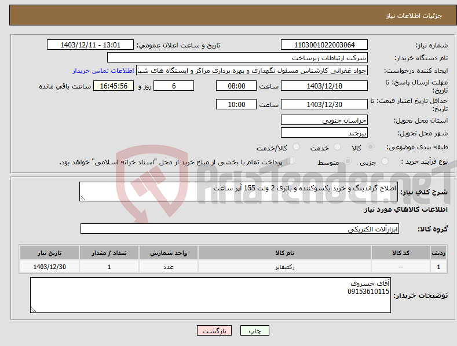Click the price validity date 1403/12/30 field
This screenshot has width=457, height=346.
[x=324, y=104]
